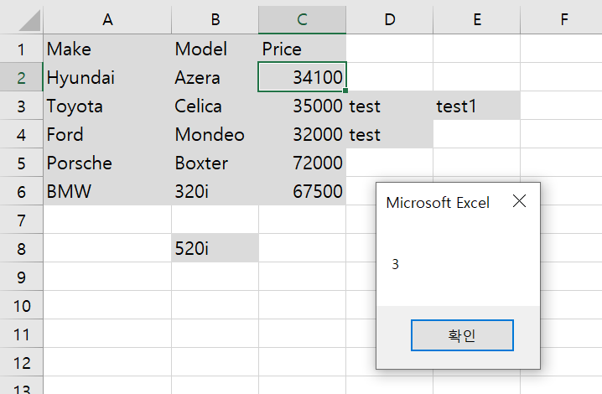
Task: Select row 5 header
Action: click(x=22, y=163)
